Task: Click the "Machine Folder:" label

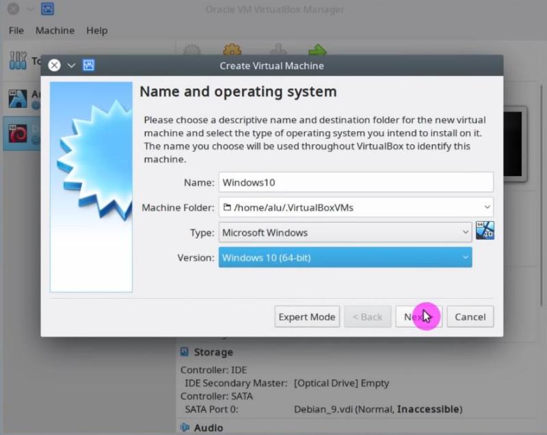Action: 178,208
